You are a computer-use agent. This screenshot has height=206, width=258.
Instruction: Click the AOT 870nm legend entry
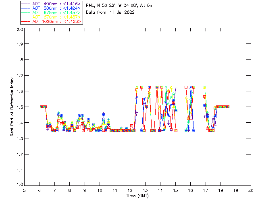click(51, 17)
